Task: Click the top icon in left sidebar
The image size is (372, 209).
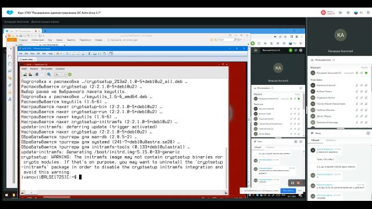Action: 10,56
